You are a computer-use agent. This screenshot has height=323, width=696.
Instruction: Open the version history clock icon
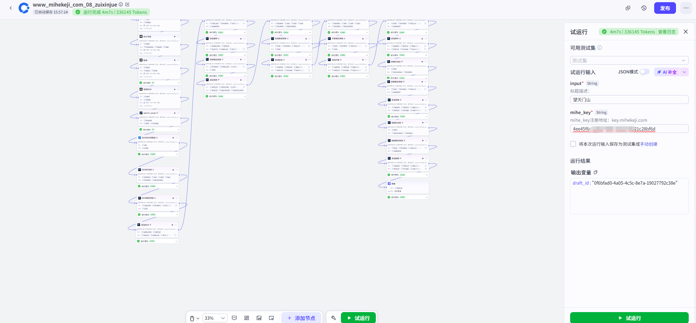644,8
